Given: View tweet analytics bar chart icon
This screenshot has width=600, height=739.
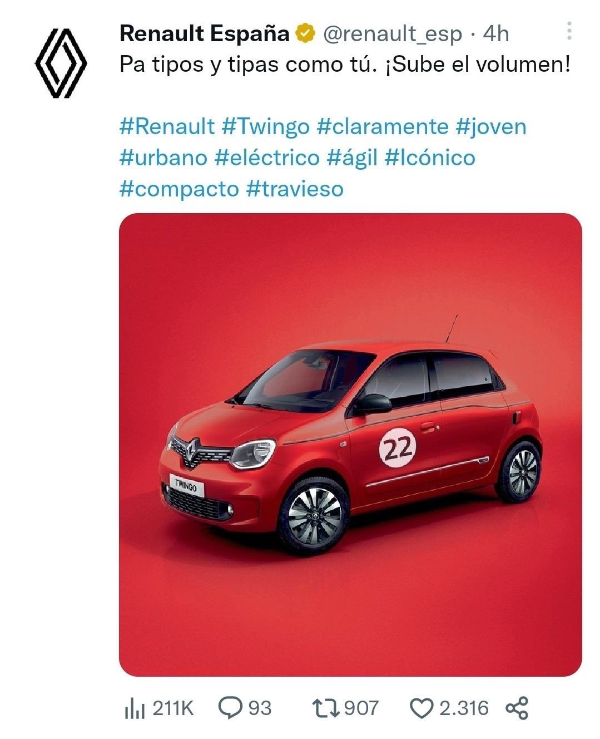Looking at the screenshot, I should click(x=134, y=708).
